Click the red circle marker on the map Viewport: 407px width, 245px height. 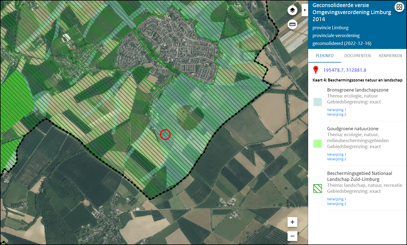click(165, 135)
